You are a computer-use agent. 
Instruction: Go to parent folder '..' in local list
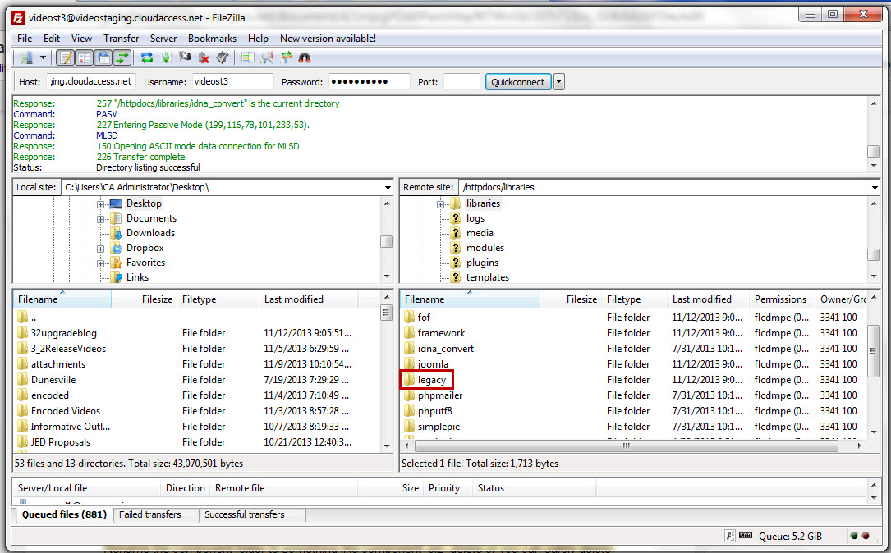tap(34, 318)
